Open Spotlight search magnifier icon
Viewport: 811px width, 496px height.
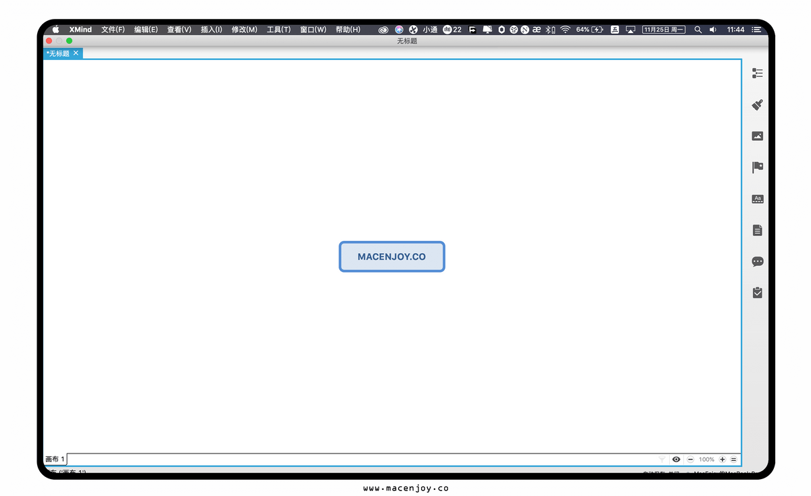tap(698, 30)
